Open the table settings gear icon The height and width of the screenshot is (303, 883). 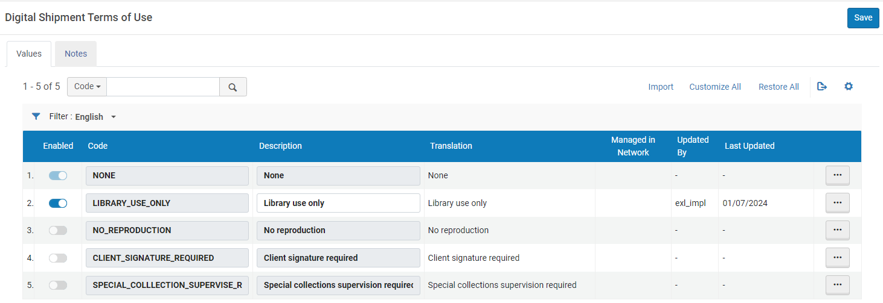coord(848,87)
